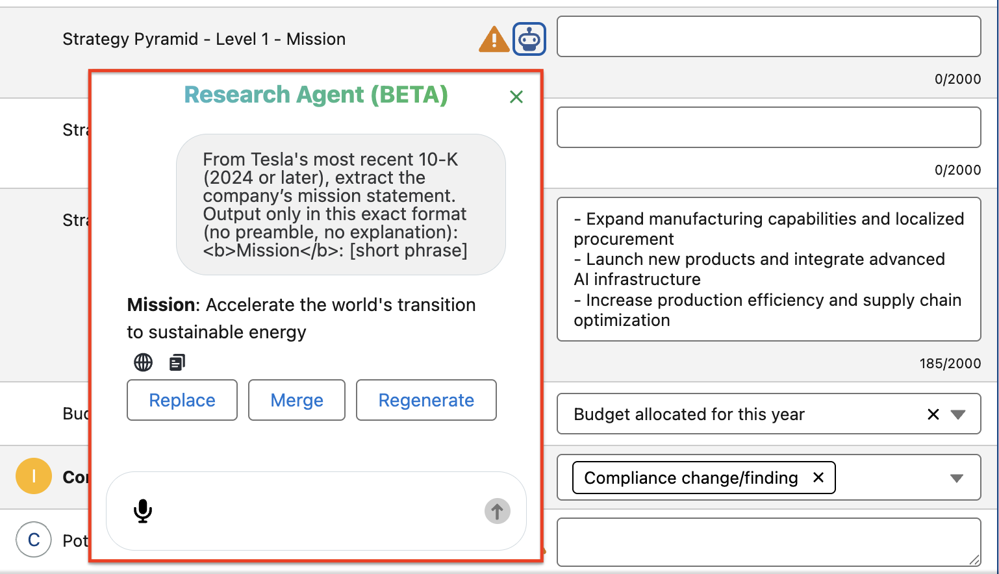Click the strategy text area about manufacturing capabilities
Screen dimensions: 999x574
pyautogui.click(x=769, y=269)
